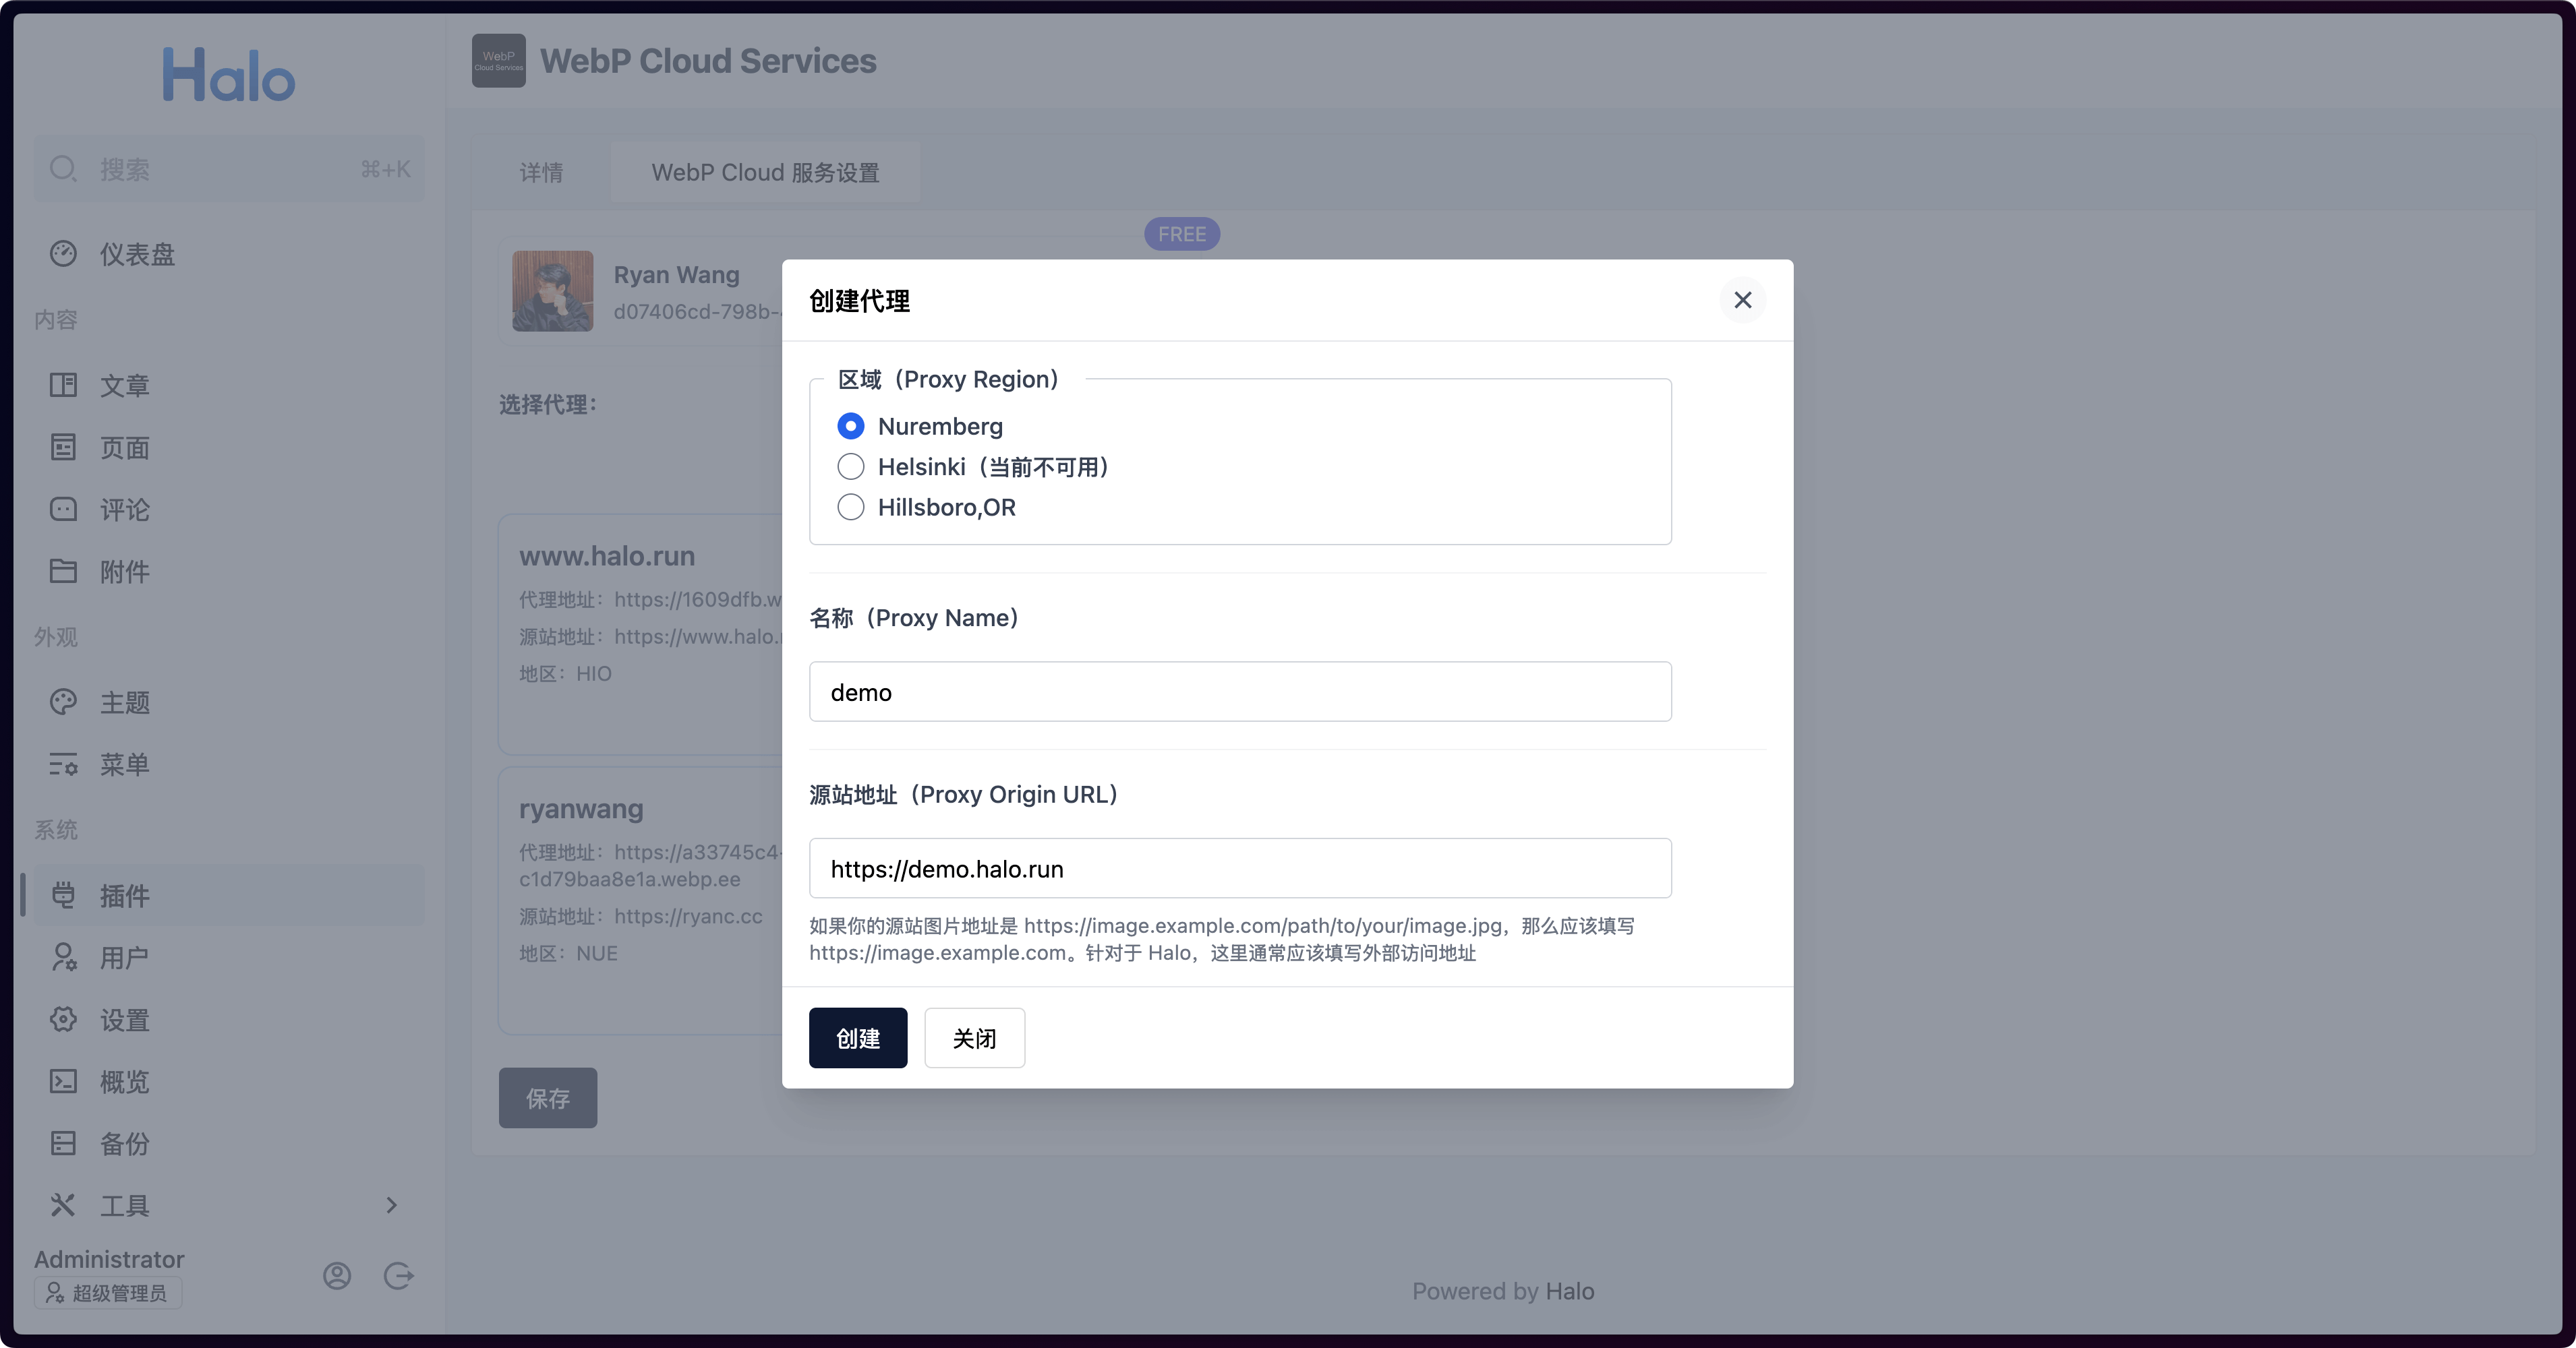
Task: Open 备份 backup icon in the sidebar
Action: pyautogui.click(x=63, y=1143)
